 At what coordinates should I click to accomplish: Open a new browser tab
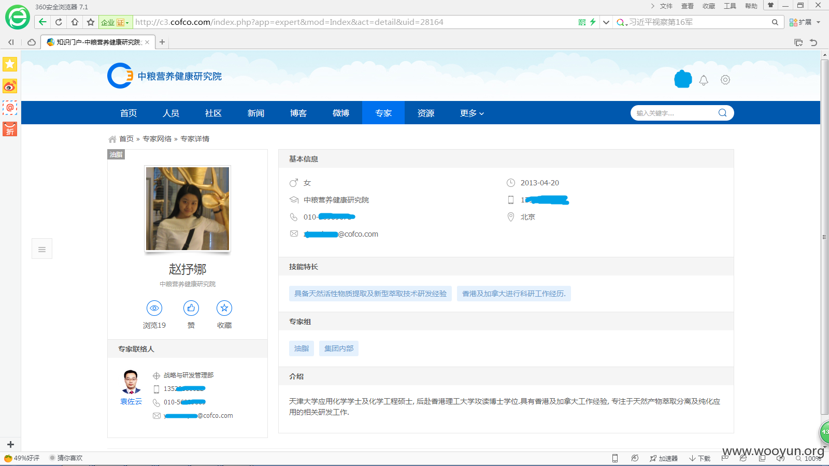tap(162, 42)
